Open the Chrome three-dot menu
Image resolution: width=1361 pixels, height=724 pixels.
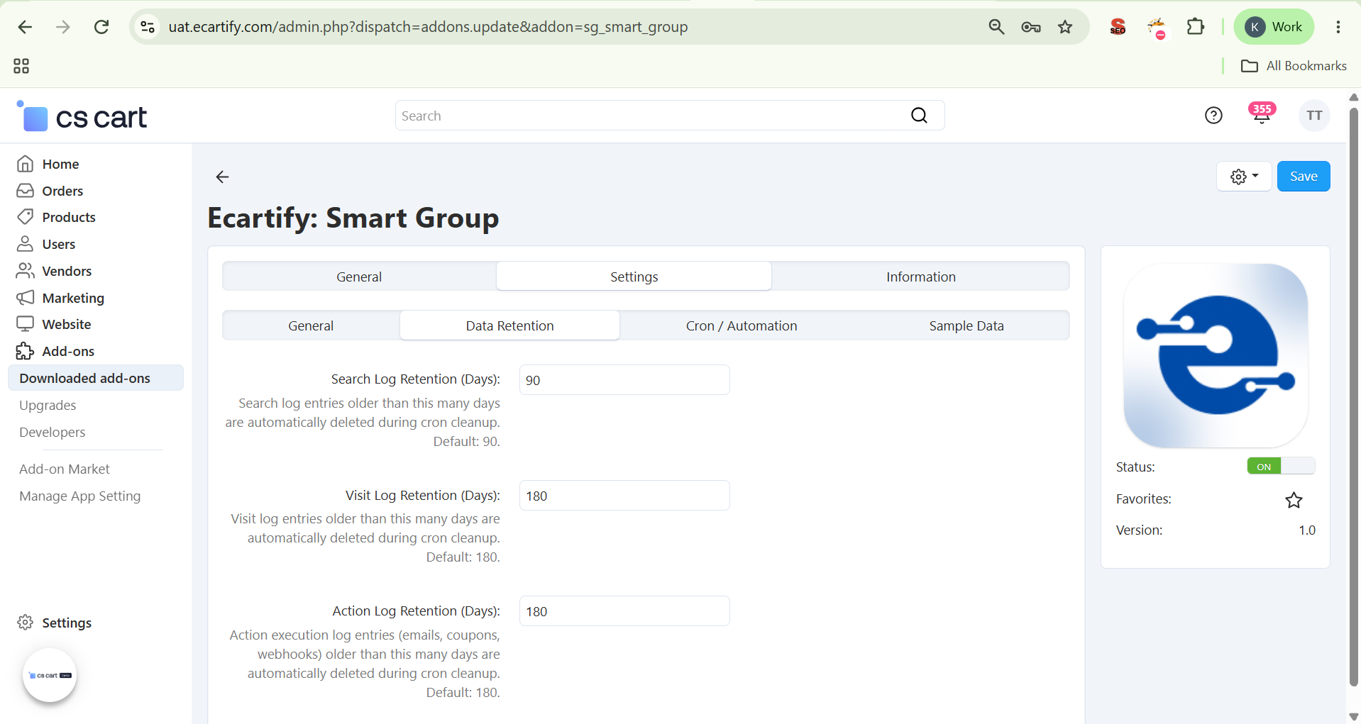point(1338,27)
